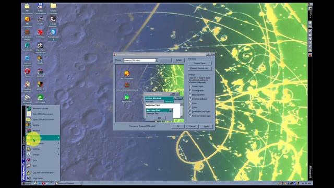Select Internet Explorer desktop icon
Image resolution: width=334 pixels, height=188 pixels.
coord(27,61)
